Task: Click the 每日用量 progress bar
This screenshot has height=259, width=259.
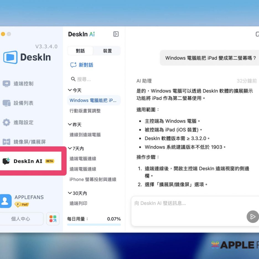Action: point(94,224)
